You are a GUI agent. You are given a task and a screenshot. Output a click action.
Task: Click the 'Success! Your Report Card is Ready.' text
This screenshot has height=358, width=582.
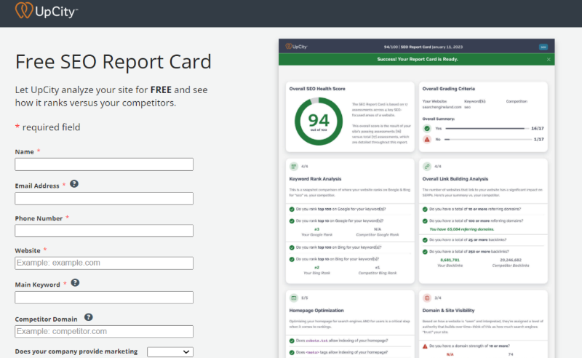click(x=418, y=60)
